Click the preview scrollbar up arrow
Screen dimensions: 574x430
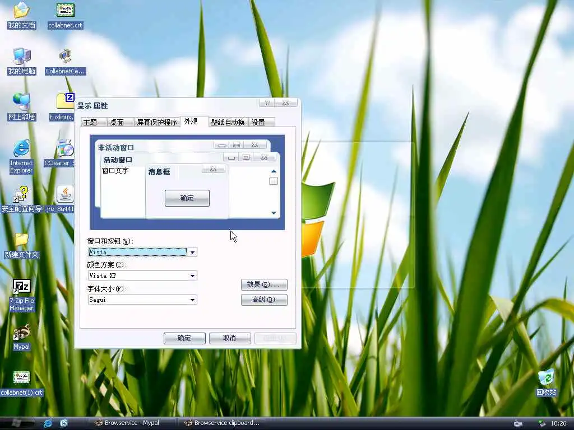pos(274,171)
